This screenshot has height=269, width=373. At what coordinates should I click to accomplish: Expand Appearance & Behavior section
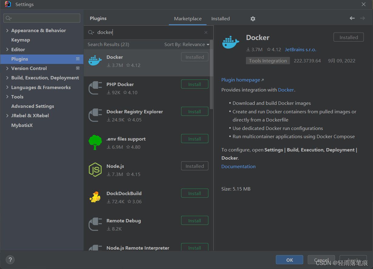[x=7, y=30]
